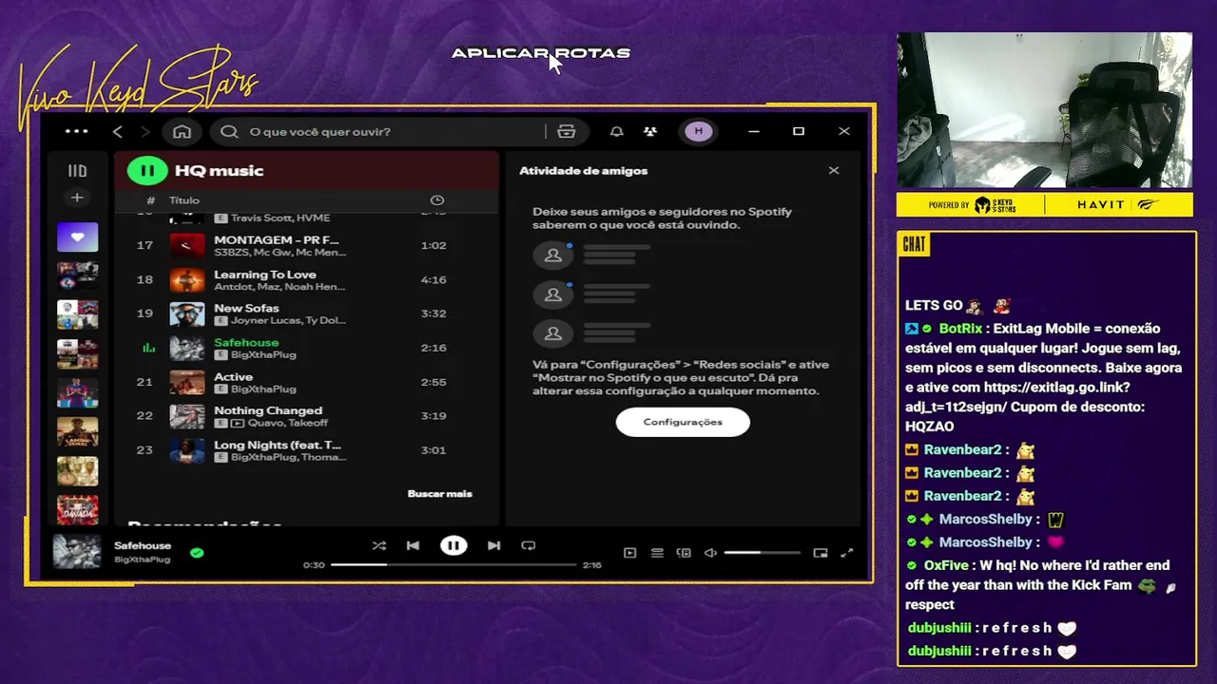Image resolution: width=1217 pixels, height=684 pixels.
Task: Seek within the song progress bar
Action: (454, 565)
